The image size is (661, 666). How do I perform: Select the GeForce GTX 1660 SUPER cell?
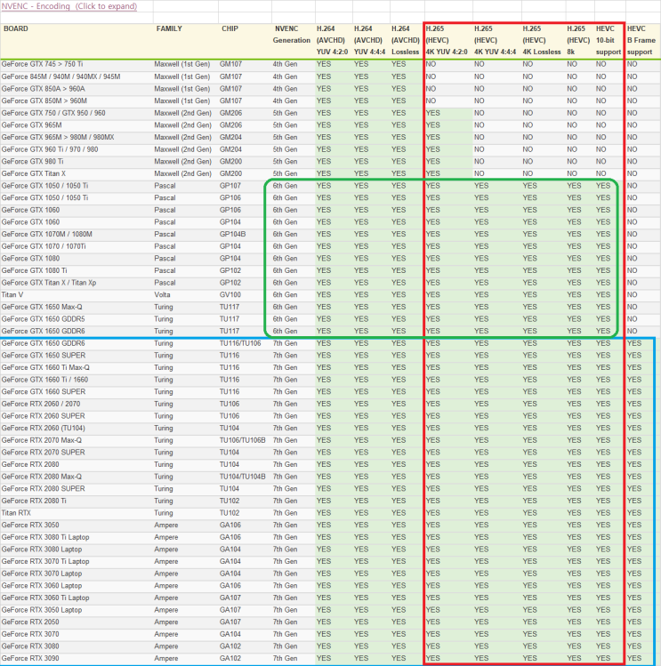[x=44, y=391]
